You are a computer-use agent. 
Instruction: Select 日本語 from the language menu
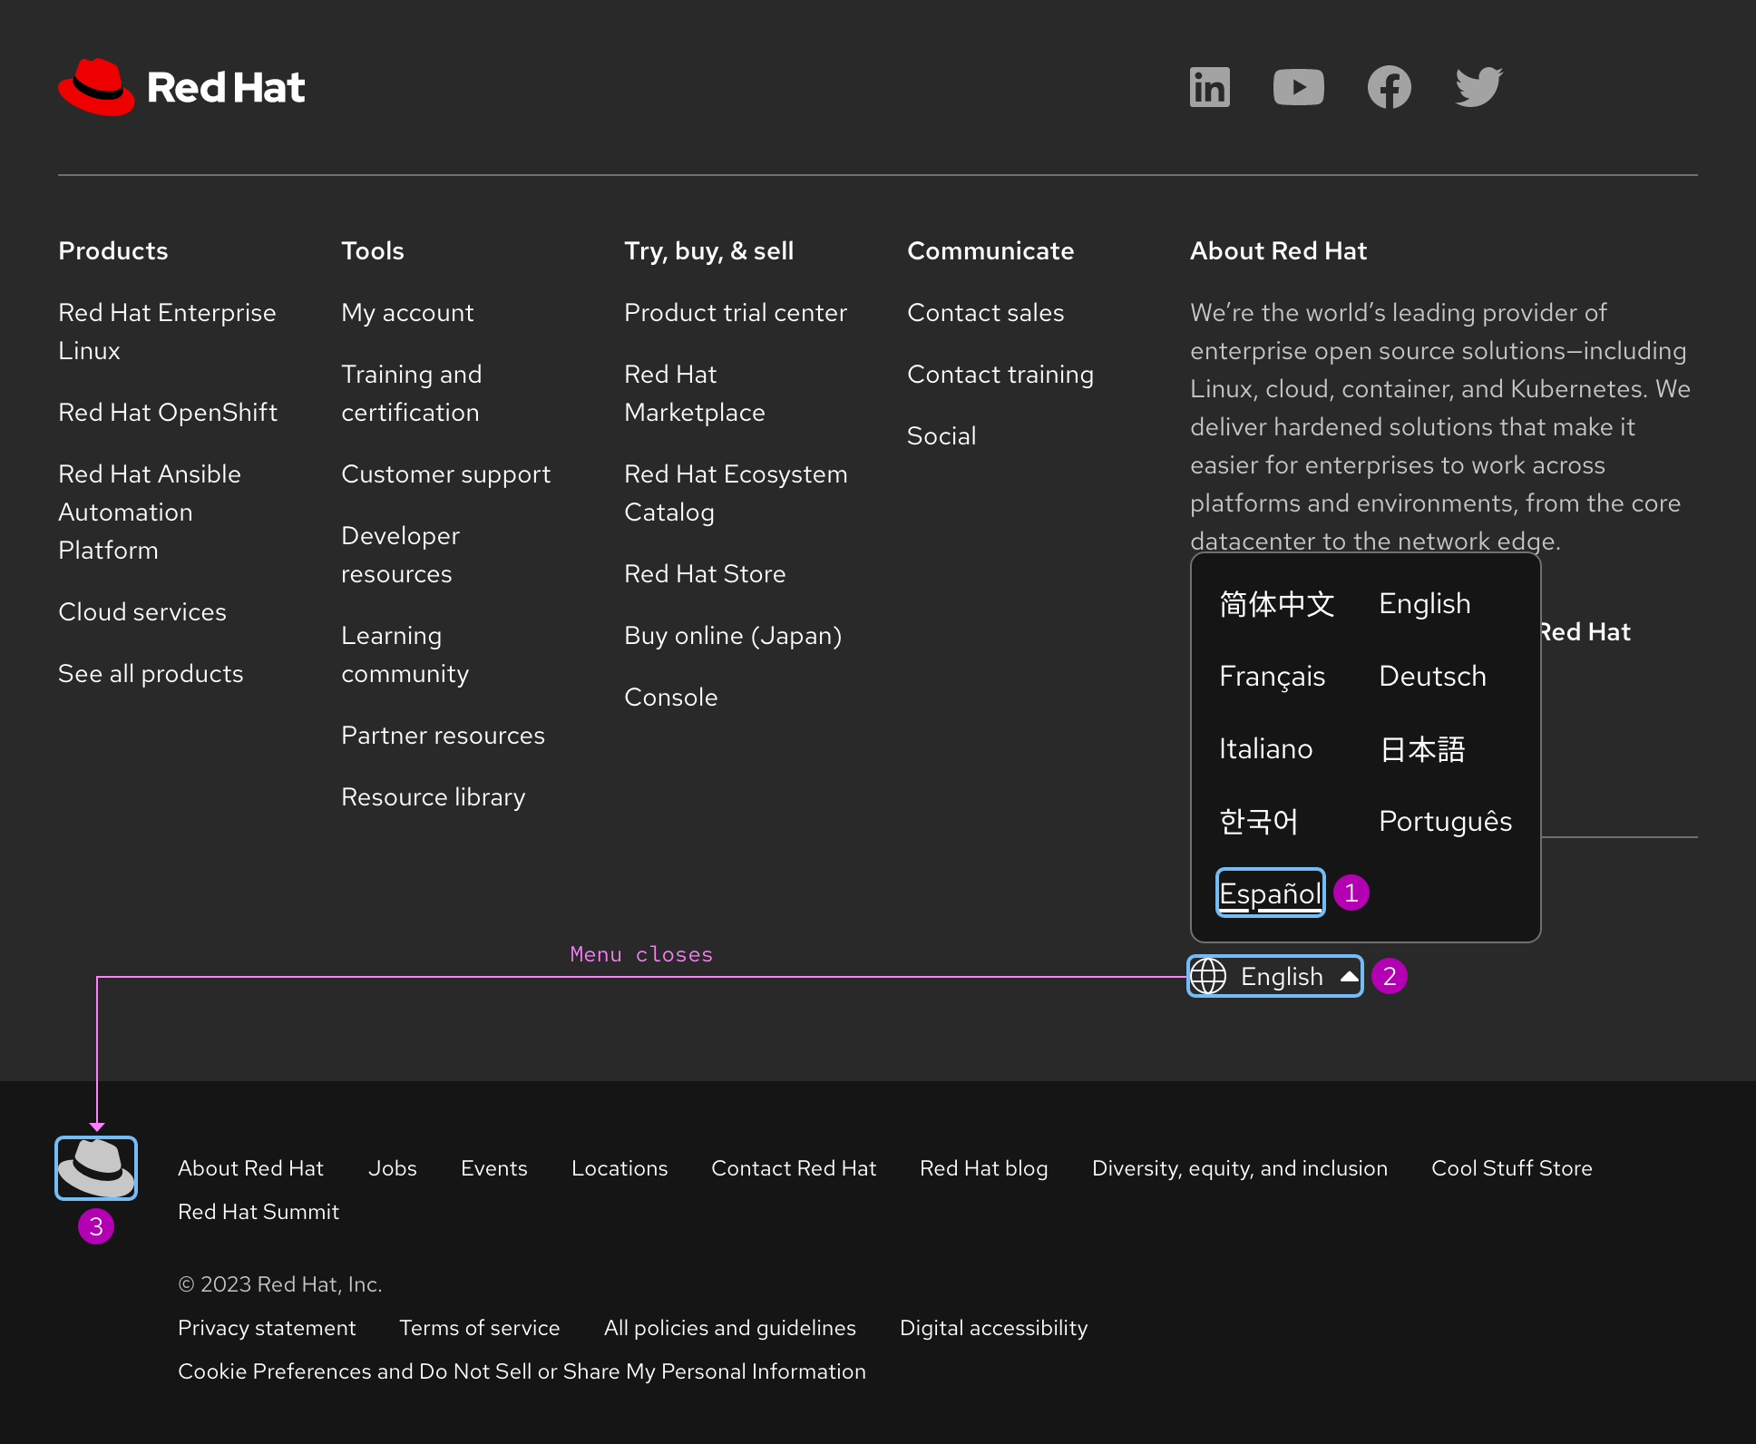1422,748
